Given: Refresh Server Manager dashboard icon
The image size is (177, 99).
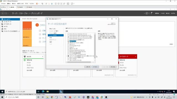Looking at the screenshot, I should 147,13.
